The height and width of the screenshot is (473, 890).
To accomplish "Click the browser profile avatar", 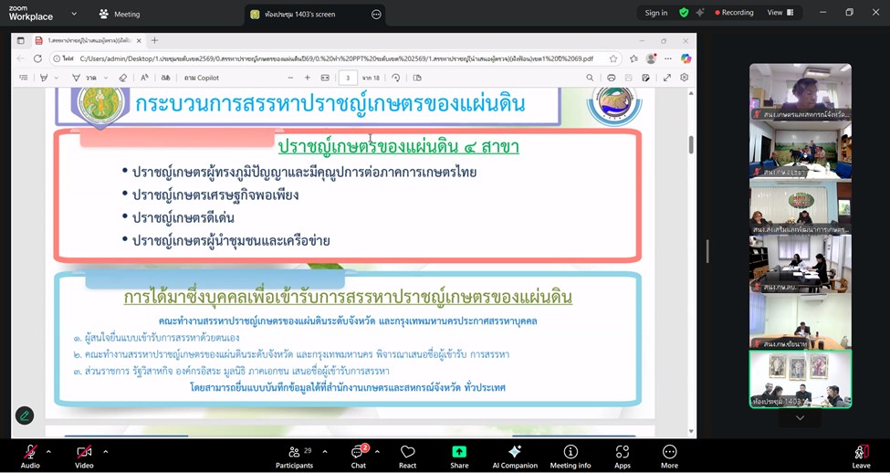I will 651,58.
